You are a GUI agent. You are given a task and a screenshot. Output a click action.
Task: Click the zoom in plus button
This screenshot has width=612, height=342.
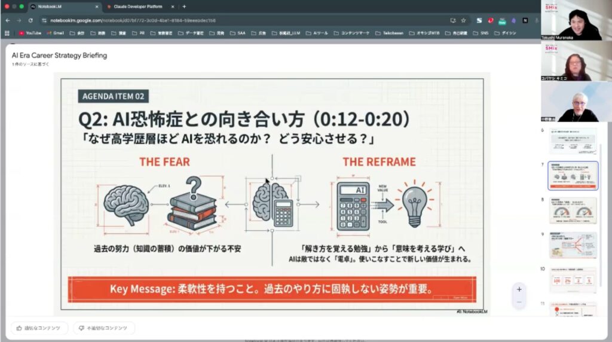(519, 289)
